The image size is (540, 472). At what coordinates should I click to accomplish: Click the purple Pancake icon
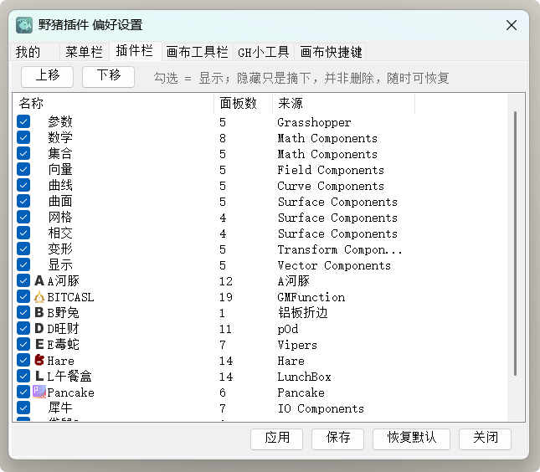pos(39,392)
